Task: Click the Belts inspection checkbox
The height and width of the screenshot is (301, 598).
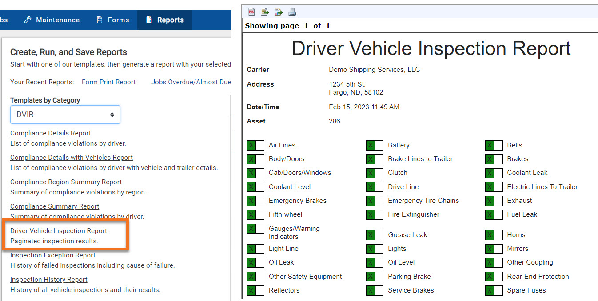Action: click(494, 145)
